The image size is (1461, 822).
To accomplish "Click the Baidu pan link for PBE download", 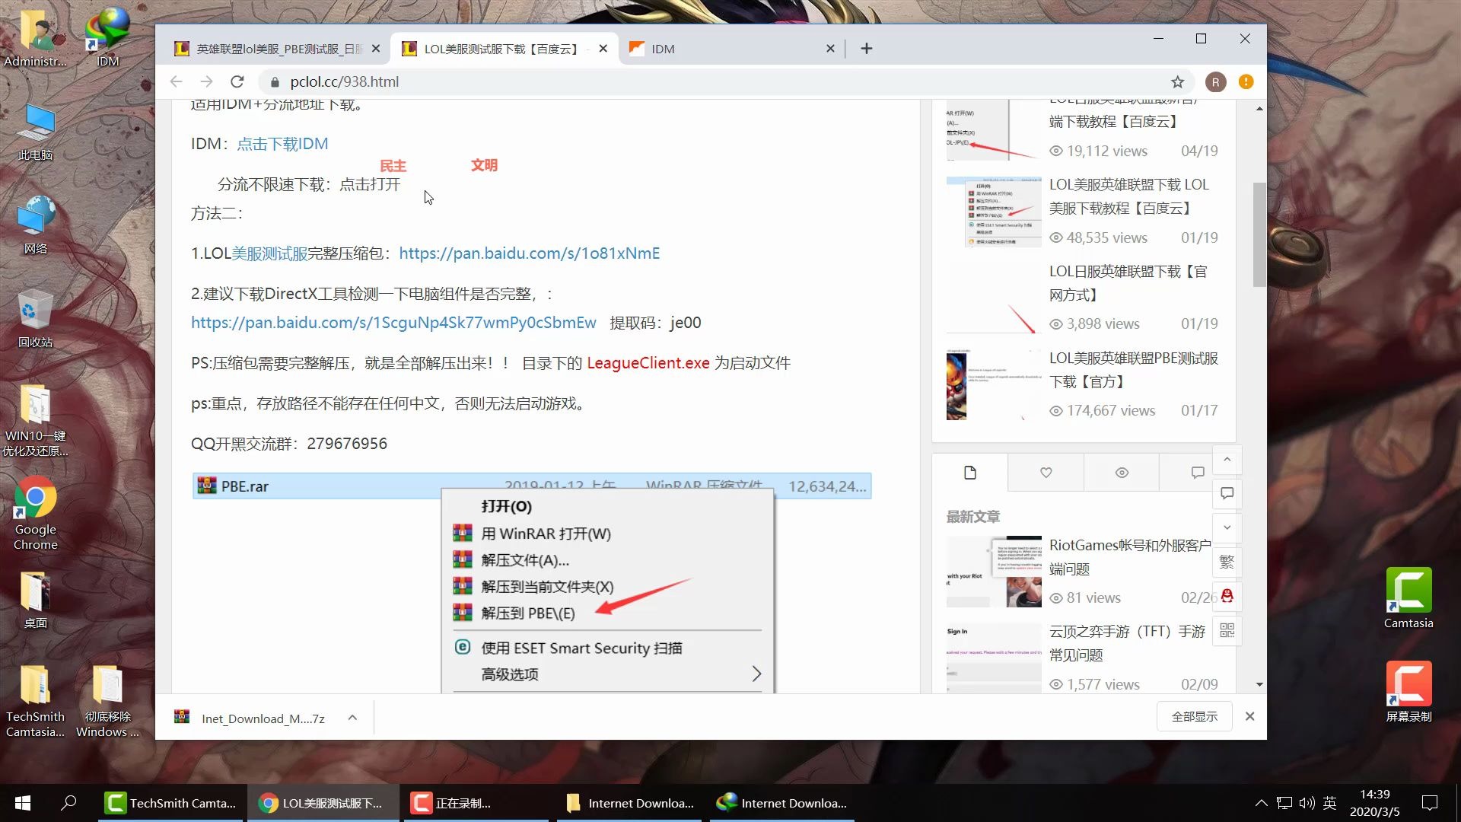I will tap(530, 253).
